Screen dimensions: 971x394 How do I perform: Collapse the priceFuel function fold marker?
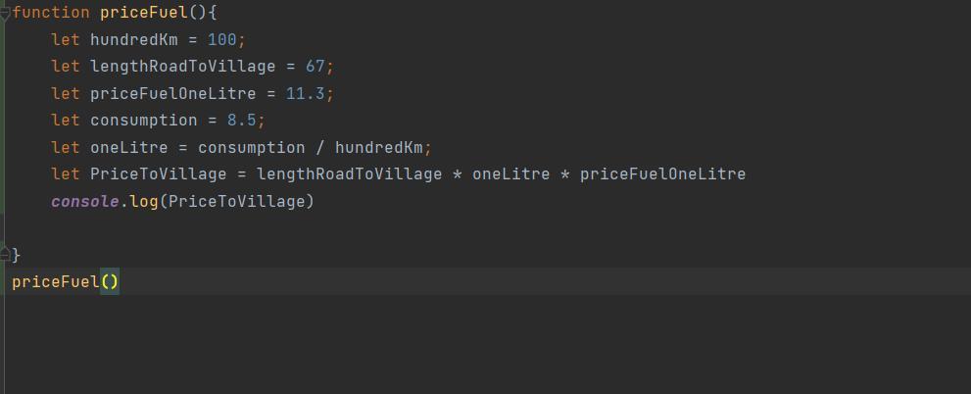5,13
